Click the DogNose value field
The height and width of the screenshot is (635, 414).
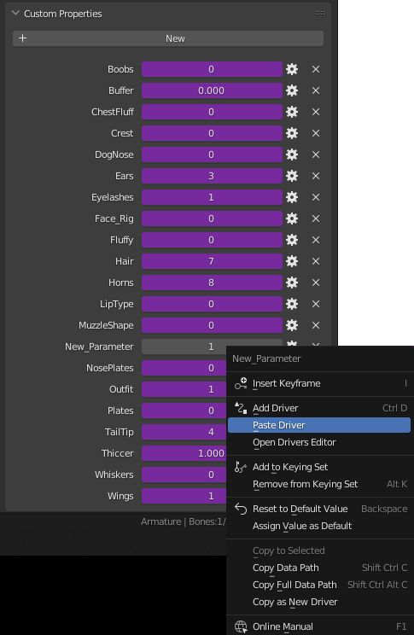click(212, 154)
